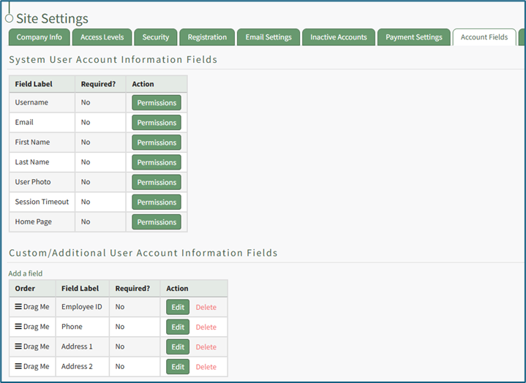Switch to the Security tab

point(155,37)
